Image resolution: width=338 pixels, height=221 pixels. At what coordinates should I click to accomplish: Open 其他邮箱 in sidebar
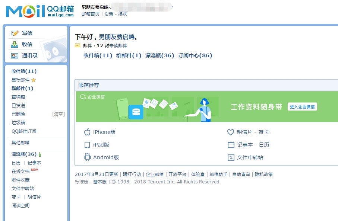click(20, 142)
